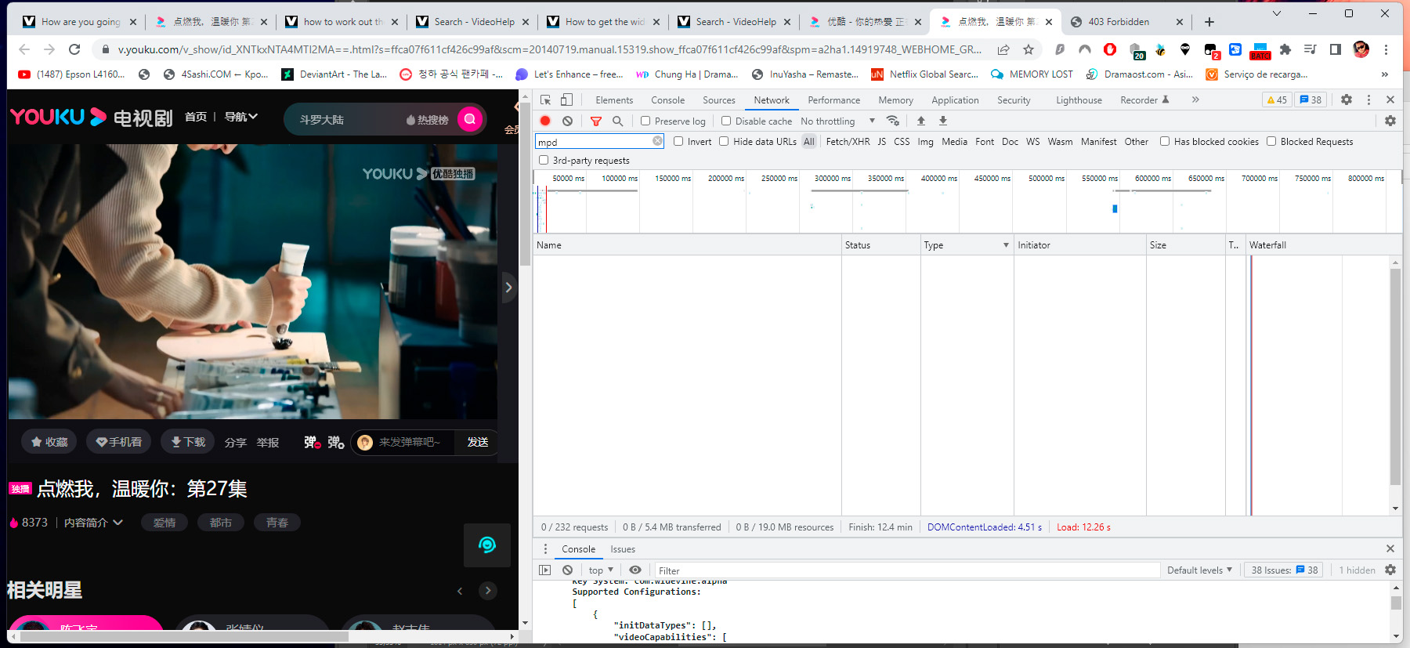This screenshot has height=648, width=1410.
Task: Open DevTools settings gear
Action: [x=1346, y=100]
